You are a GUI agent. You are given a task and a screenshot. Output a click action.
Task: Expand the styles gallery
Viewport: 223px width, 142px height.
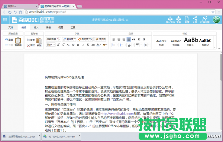[x=215, y=47]
